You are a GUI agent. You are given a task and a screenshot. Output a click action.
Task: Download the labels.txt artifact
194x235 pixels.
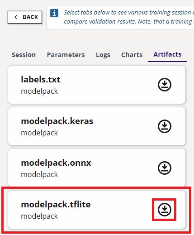(x=165, y=85)
